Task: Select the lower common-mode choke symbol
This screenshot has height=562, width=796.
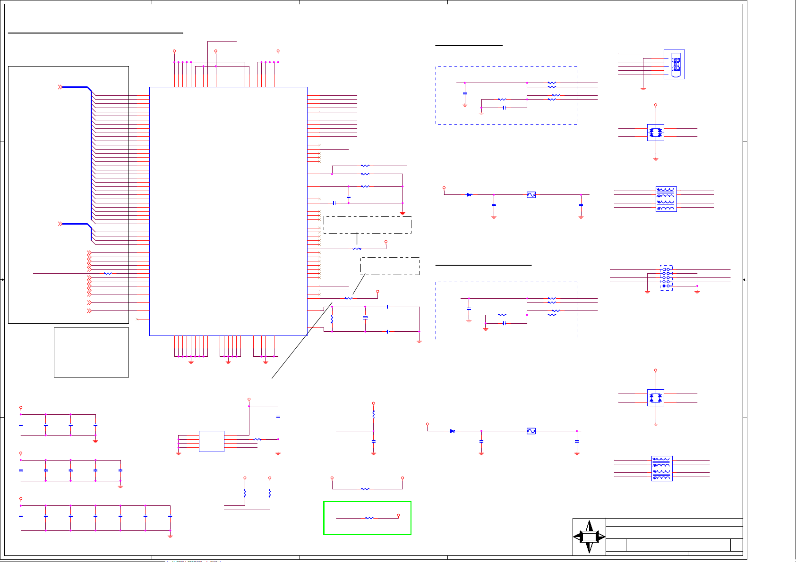Action: [662, 468]
